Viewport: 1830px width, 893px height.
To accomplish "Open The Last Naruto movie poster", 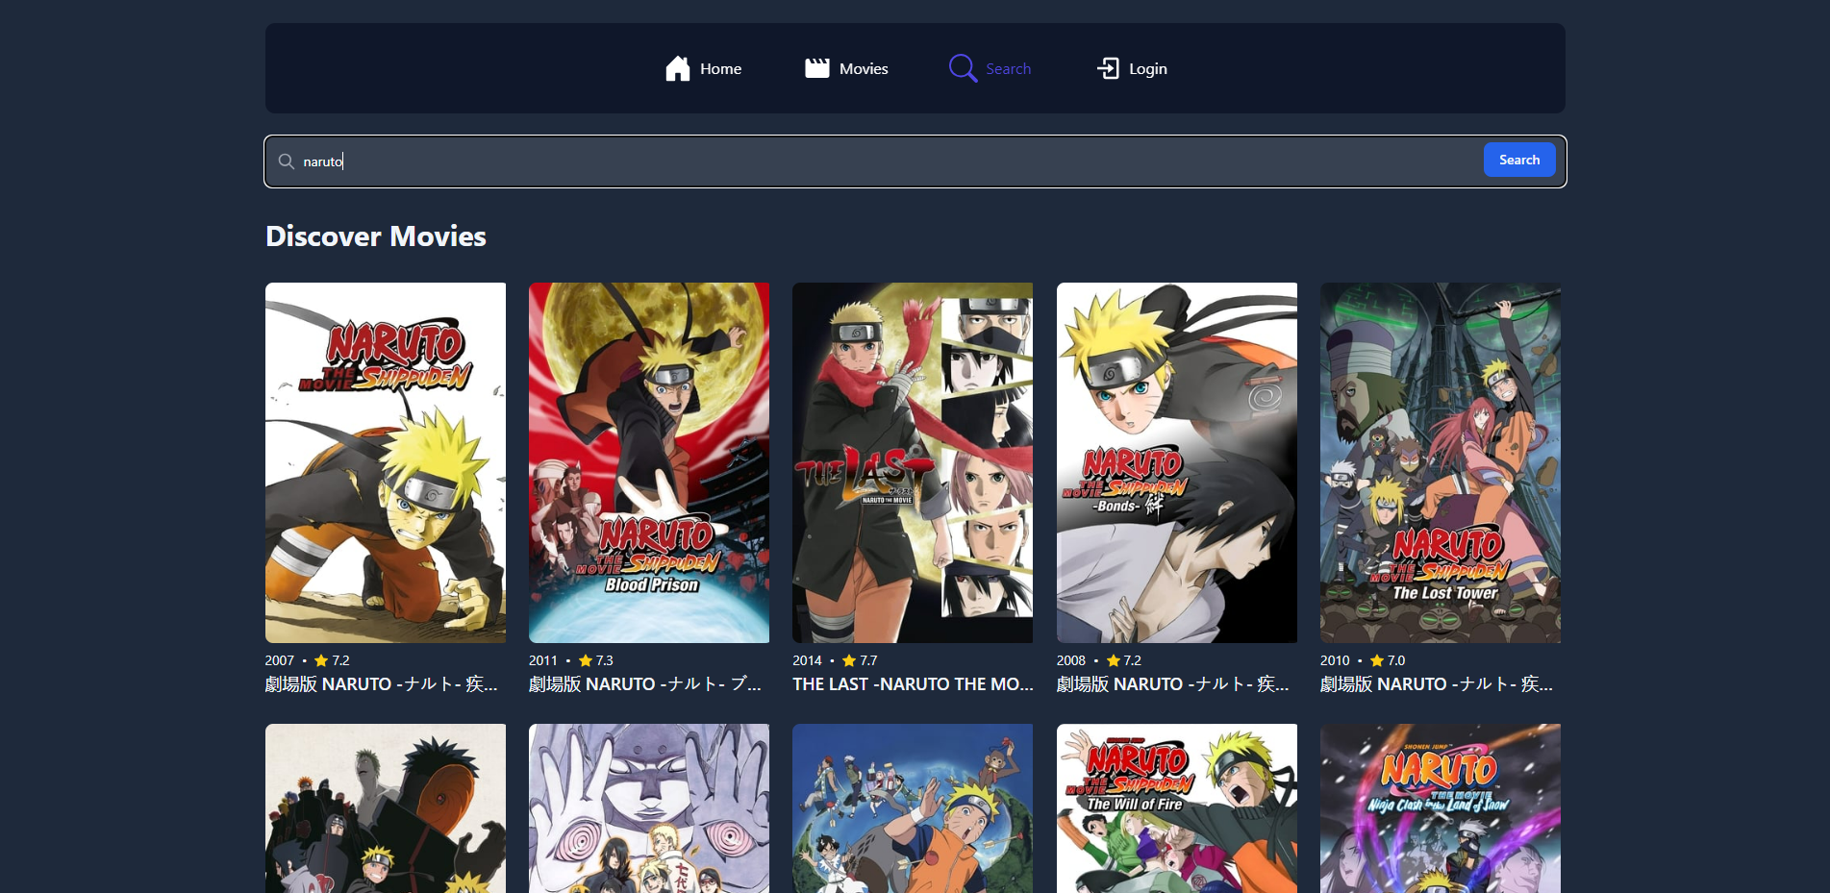I will (913, 462).
